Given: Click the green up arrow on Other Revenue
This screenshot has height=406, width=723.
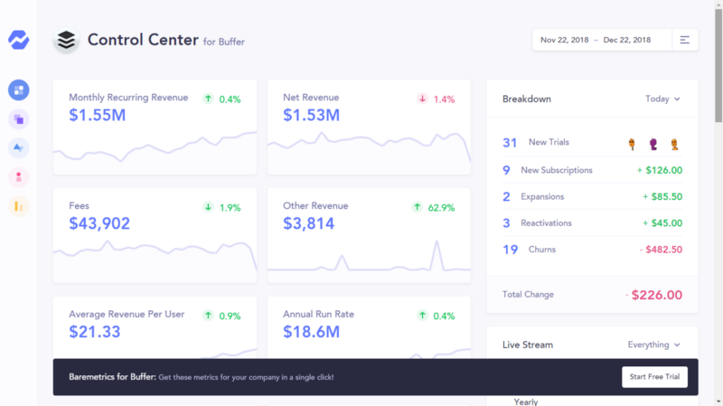Looking at the screenshot, I should pyautogui.click(x=418, y=207).
